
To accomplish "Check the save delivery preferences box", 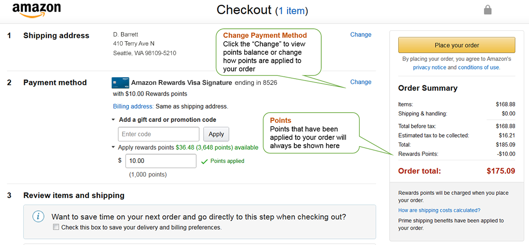I will point(56,227).
